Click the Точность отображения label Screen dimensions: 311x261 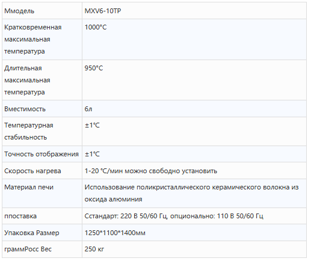coord(42,154)
